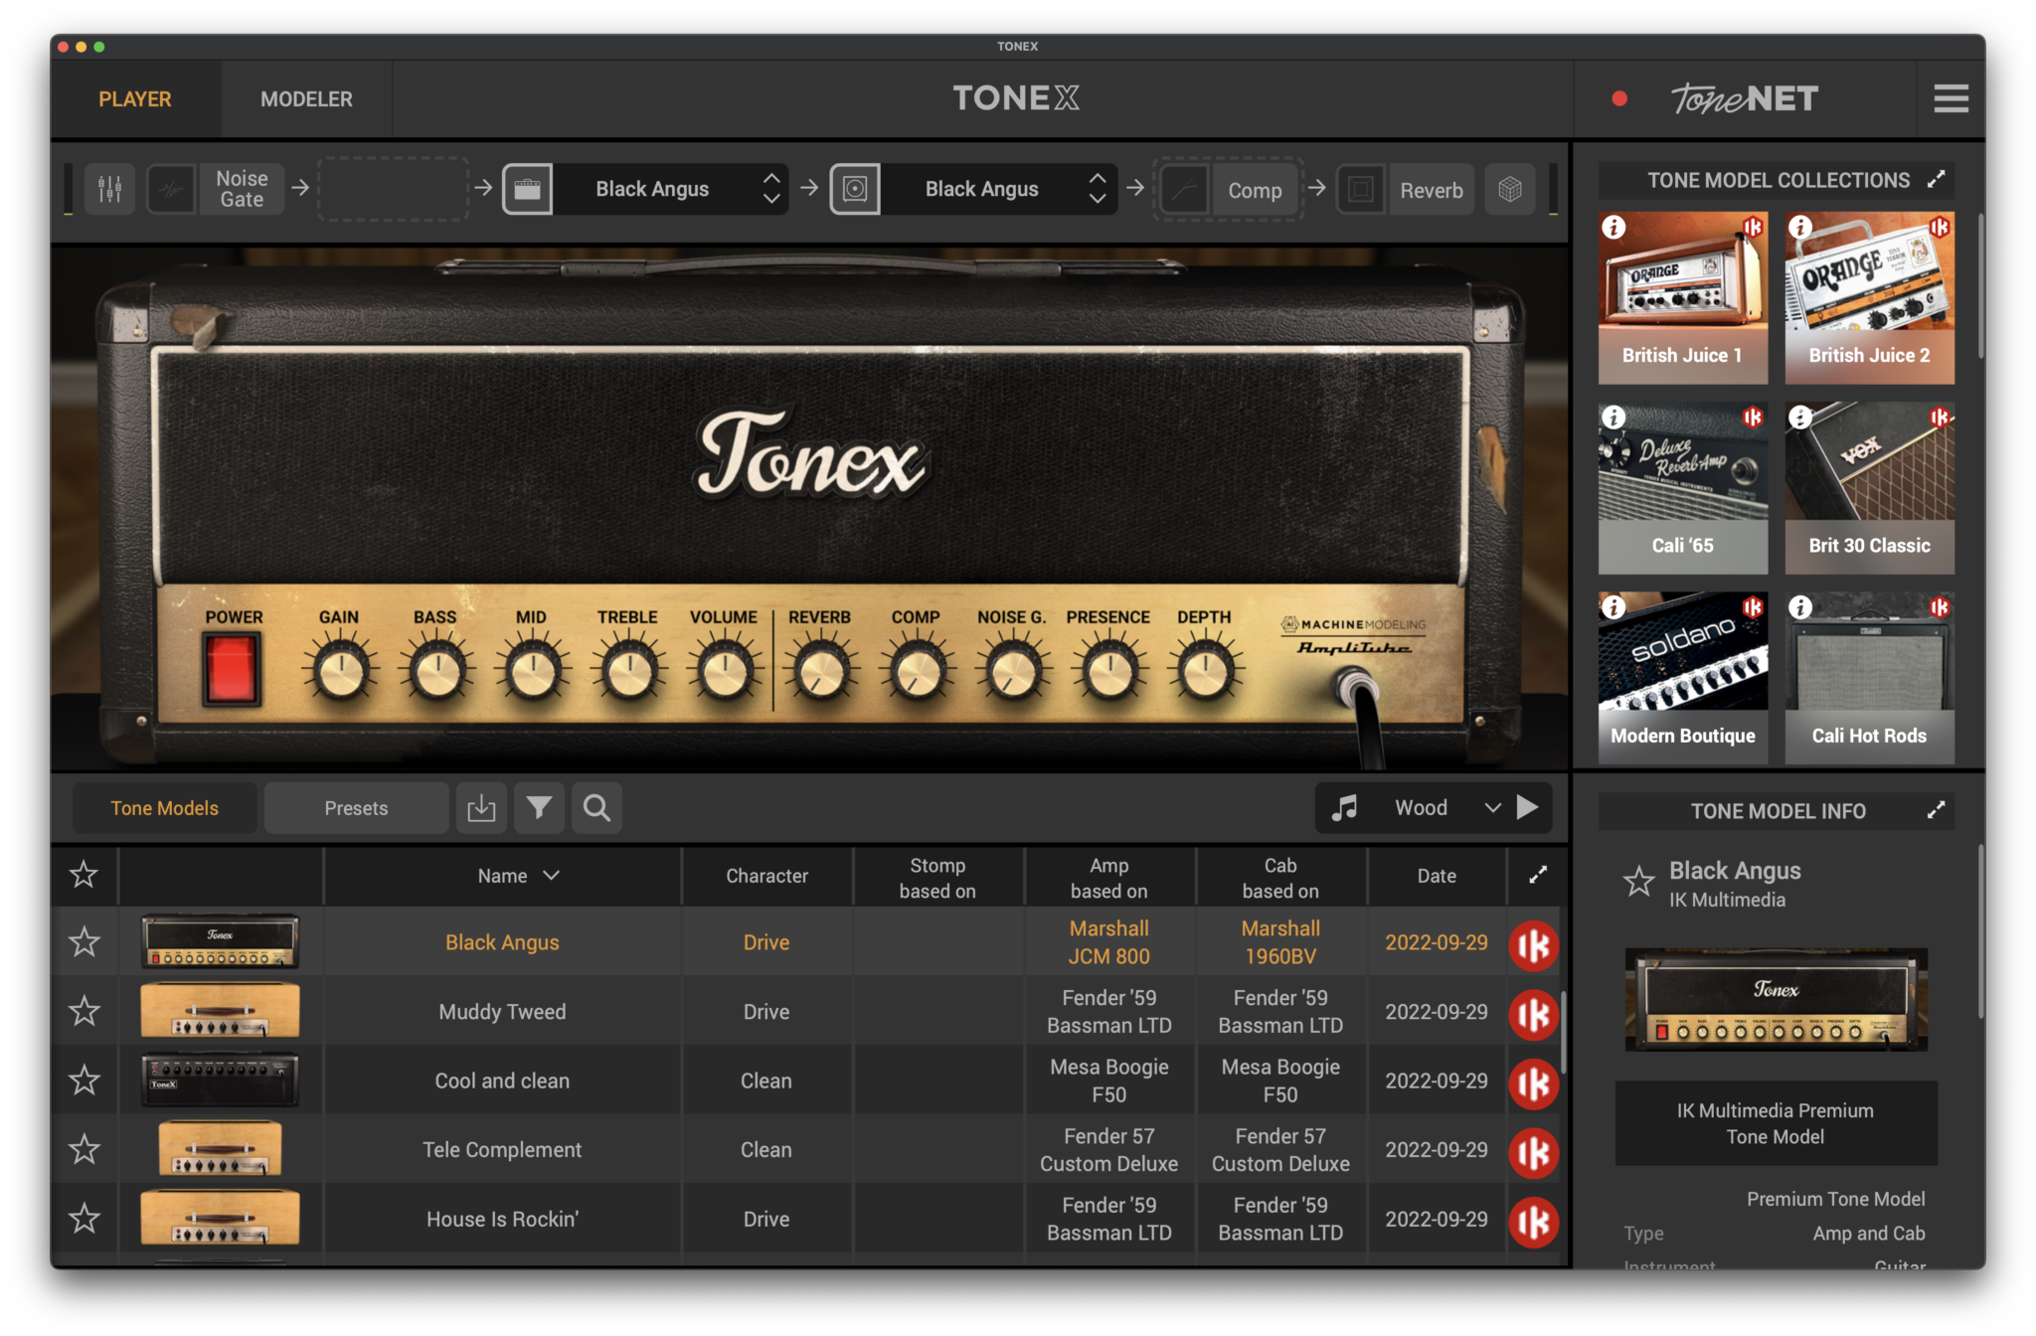The image size is (2036, 1336).
Task: Open the filter icon in the model browser
Action: coord(539,807)
